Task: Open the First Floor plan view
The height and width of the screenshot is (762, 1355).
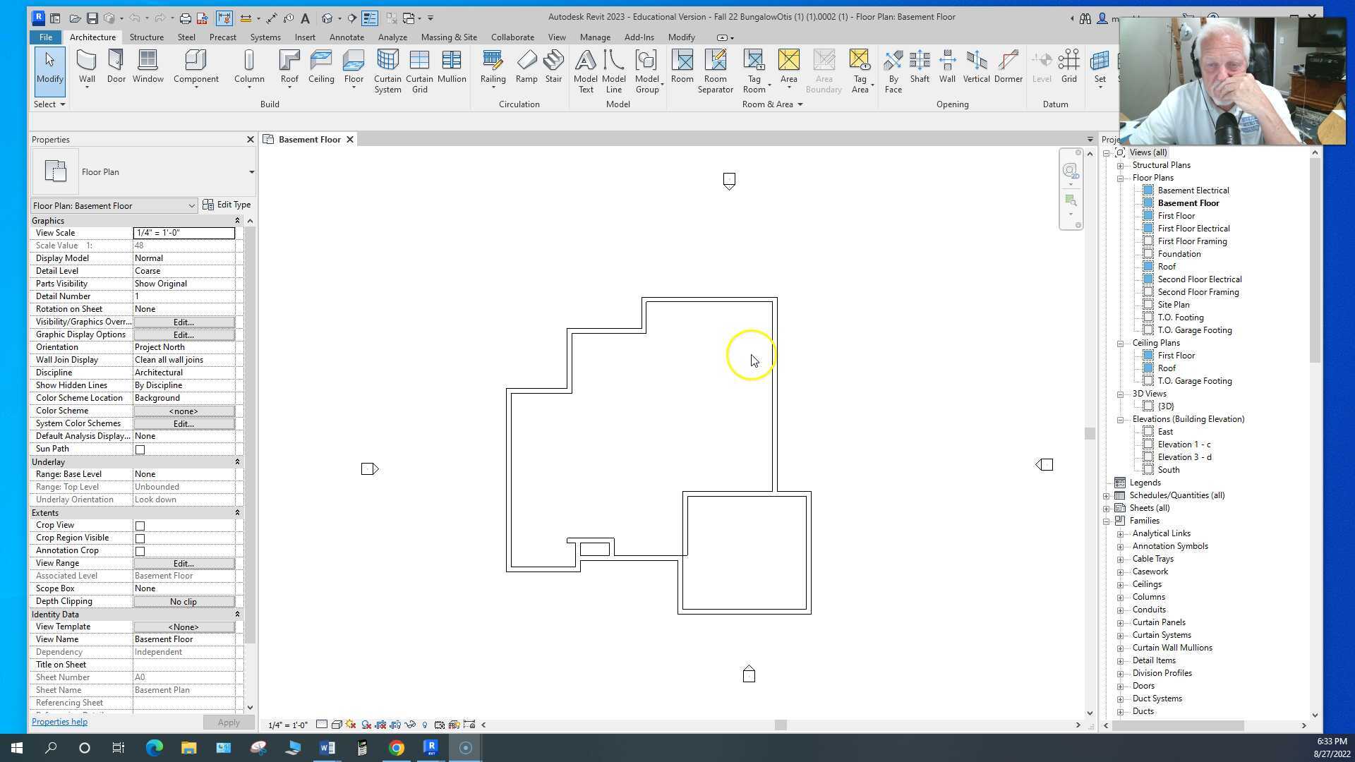Action: (x=1176, y=216)
